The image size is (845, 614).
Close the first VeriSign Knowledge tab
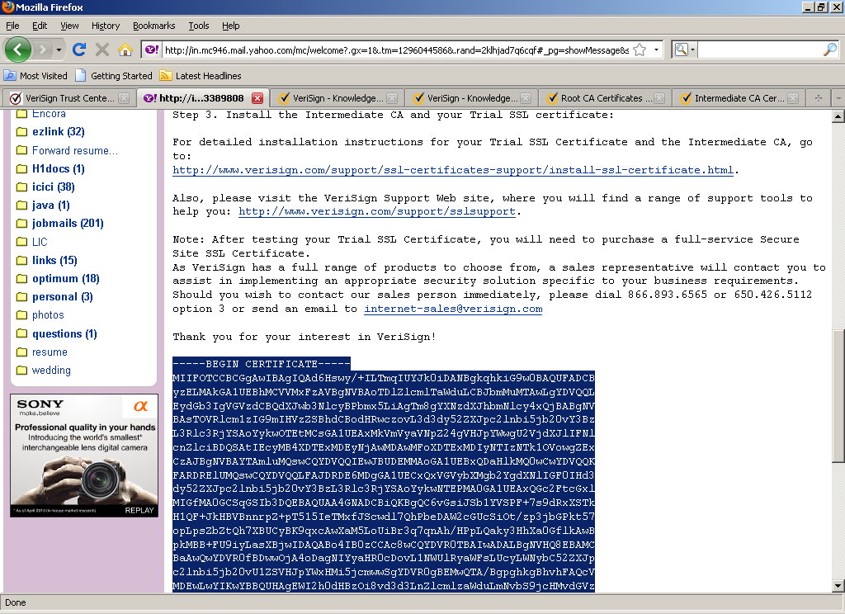pos(392,98)
